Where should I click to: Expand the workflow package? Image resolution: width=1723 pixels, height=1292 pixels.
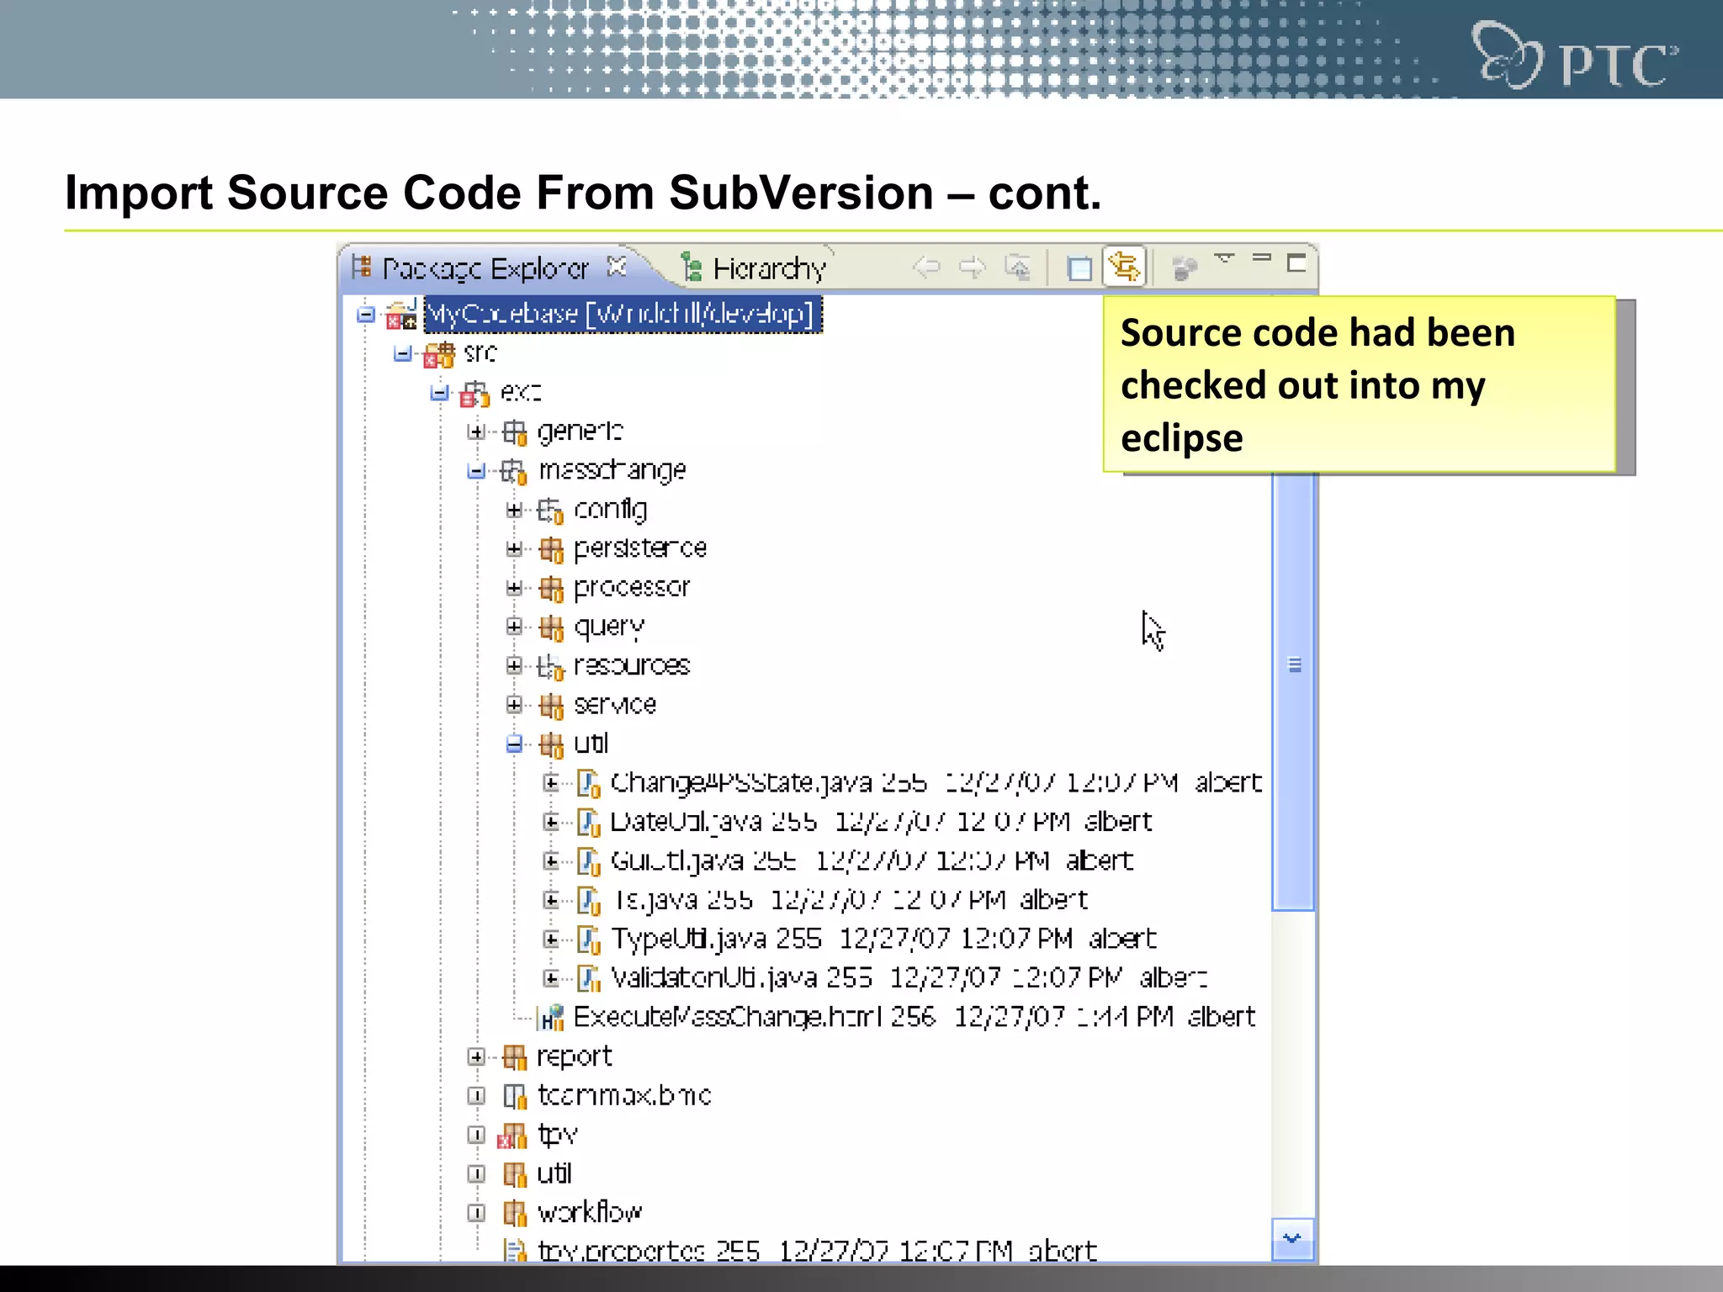pos(476,1213)
